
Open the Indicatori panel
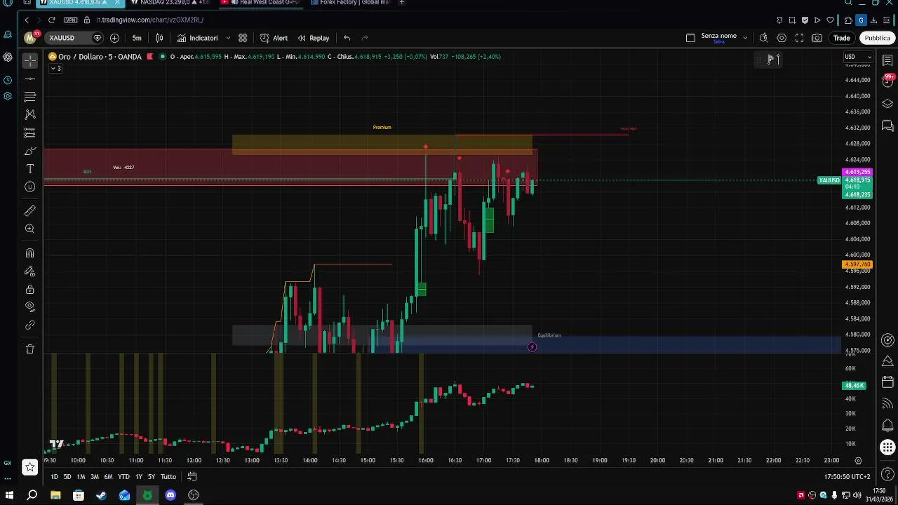pyautogui.click(x=197, y=38)
